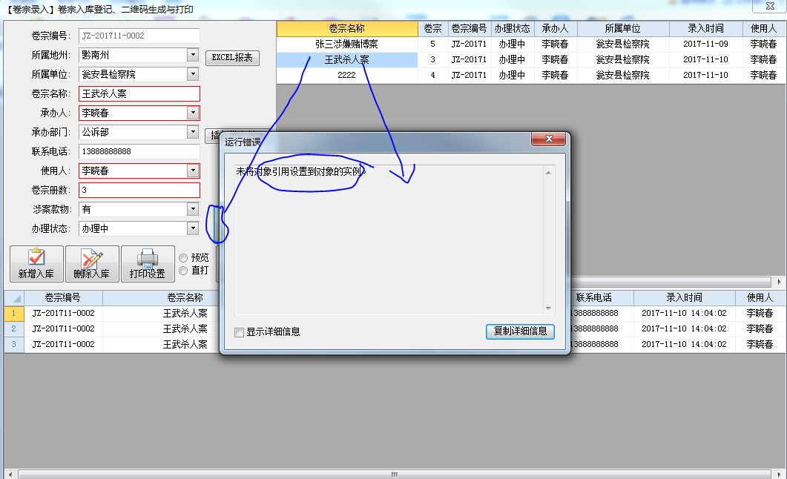Click the 删除入库 icon button
The image size is (787, 479).
coord(92,264)
